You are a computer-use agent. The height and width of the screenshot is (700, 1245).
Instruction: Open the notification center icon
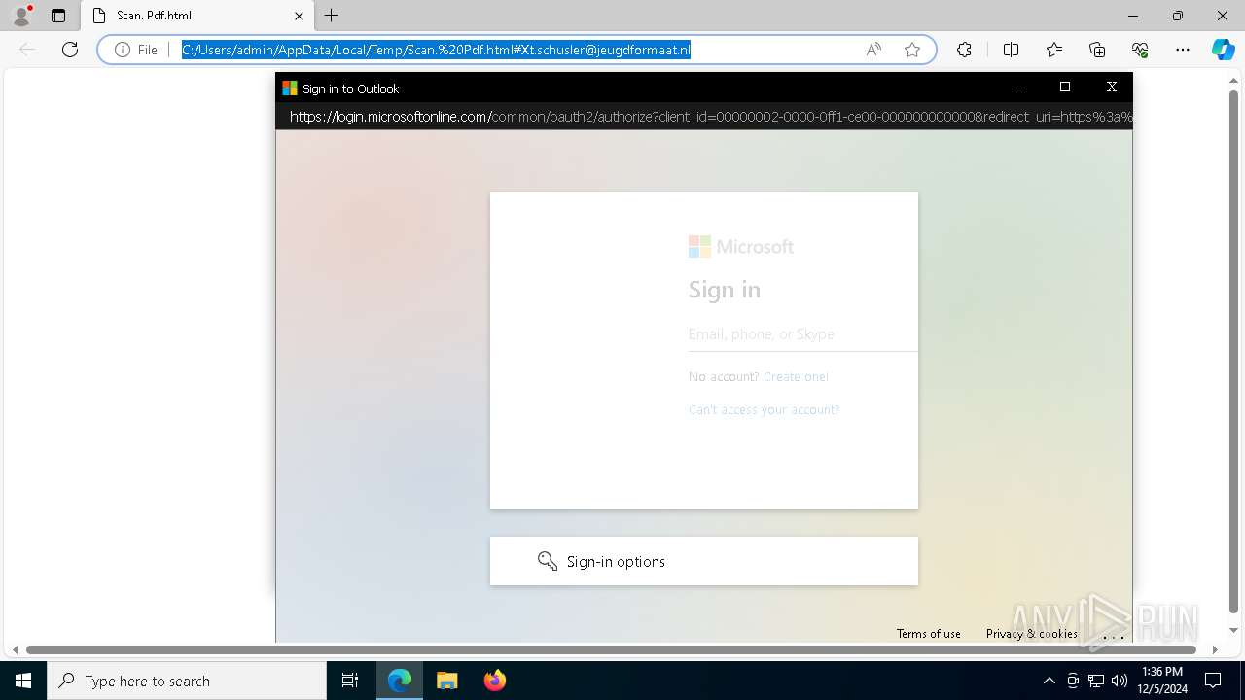tap(1214, 681)
